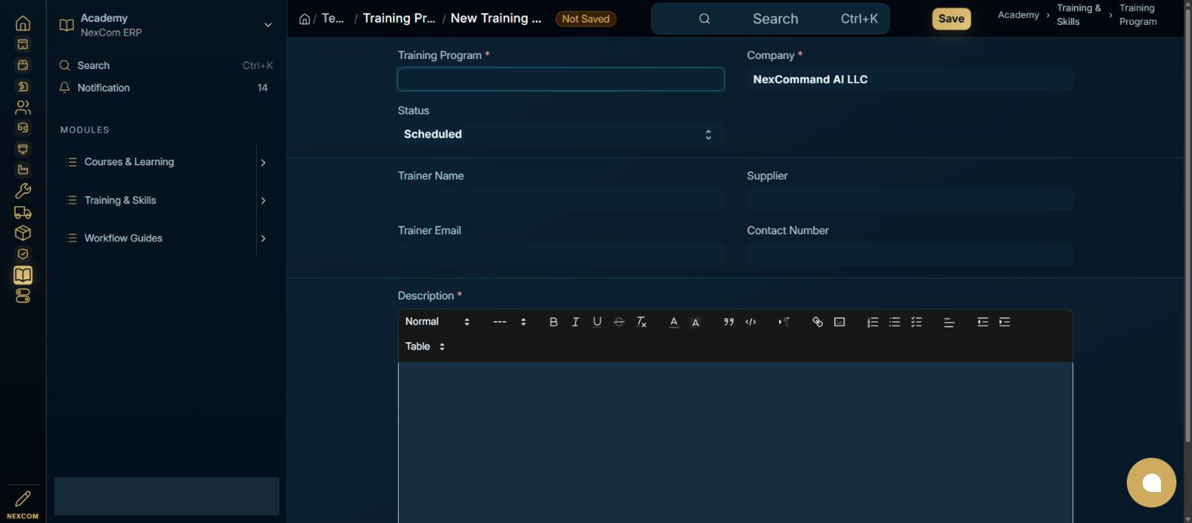Open the text alignment option
1192x523 pixels.
click(x=949, y=322)
